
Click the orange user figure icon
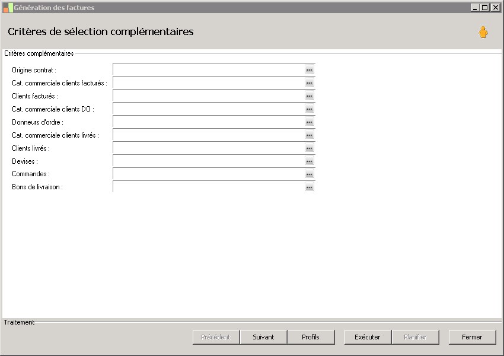(x=483, y=32)
